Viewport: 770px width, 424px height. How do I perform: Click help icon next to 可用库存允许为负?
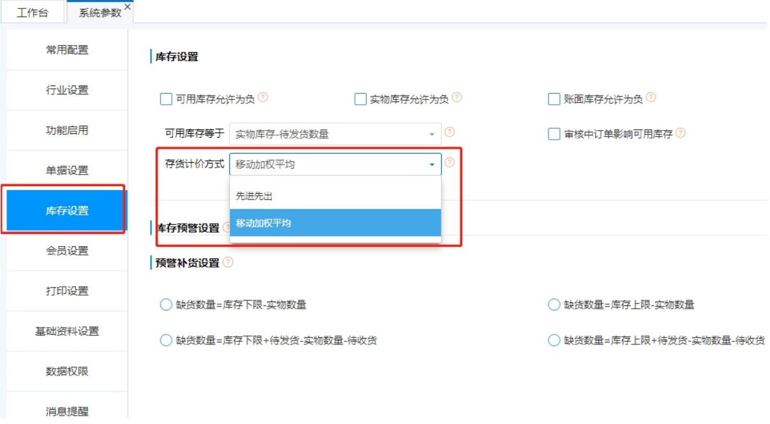click(x=262, y=98)
